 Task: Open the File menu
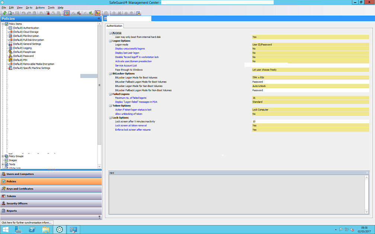pyautogui.click(x=4, y=8)
